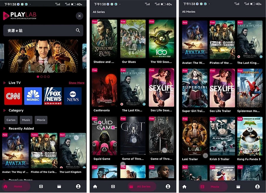
Task: Open the profile icon in All Movies screen
Action: (x=257, y=187)
